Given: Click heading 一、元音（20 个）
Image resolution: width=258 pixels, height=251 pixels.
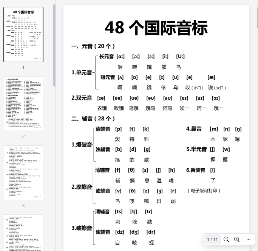Looking at the screenshot, I should pos(93,46).
